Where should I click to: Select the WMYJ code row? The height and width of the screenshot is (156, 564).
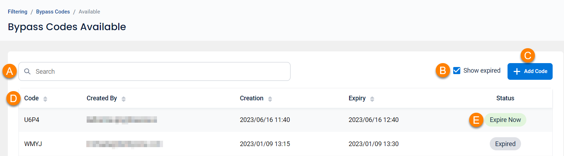286,144
